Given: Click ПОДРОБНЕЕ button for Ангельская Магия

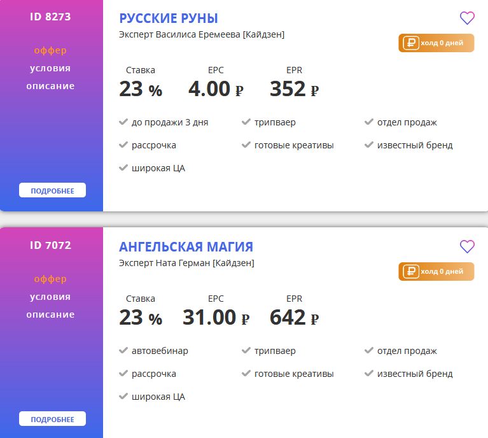Looking at the screenshot, I should [52, 419].
